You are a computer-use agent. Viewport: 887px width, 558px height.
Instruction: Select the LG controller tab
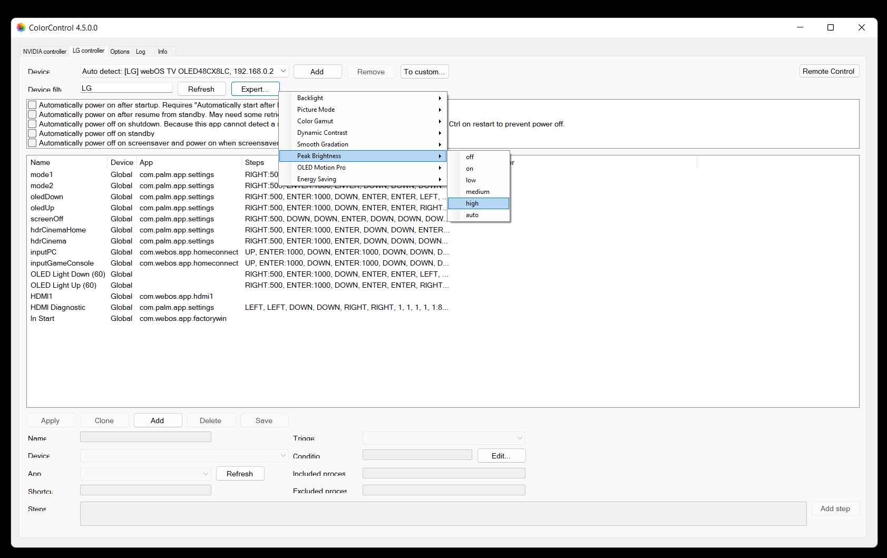click(89, 51)
